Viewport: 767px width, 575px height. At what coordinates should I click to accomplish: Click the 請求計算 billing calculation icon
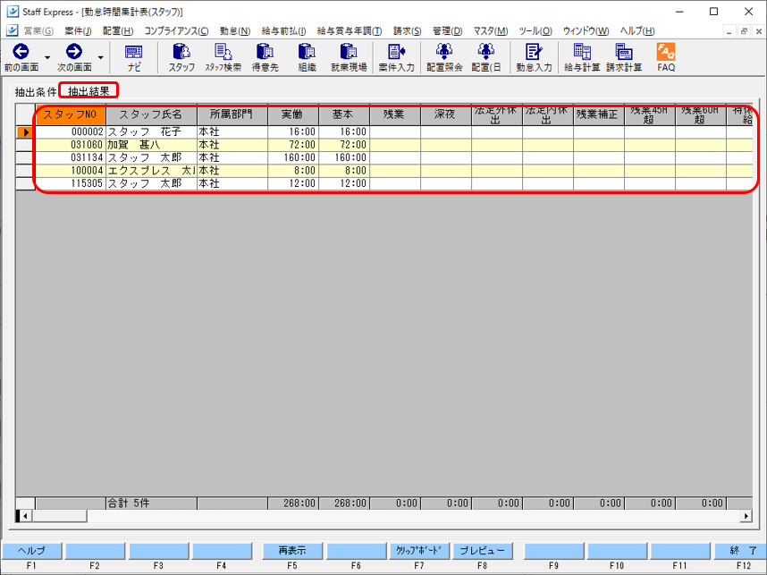(624, 57)
